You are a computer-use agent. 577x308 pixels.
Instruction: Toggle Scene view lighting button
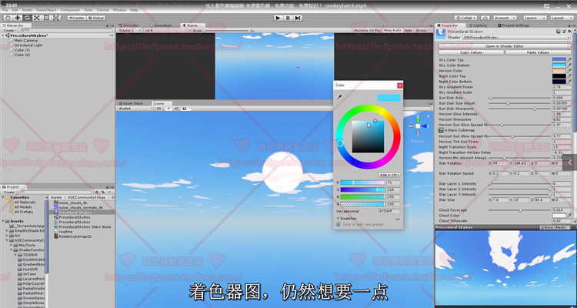[169, 109]
